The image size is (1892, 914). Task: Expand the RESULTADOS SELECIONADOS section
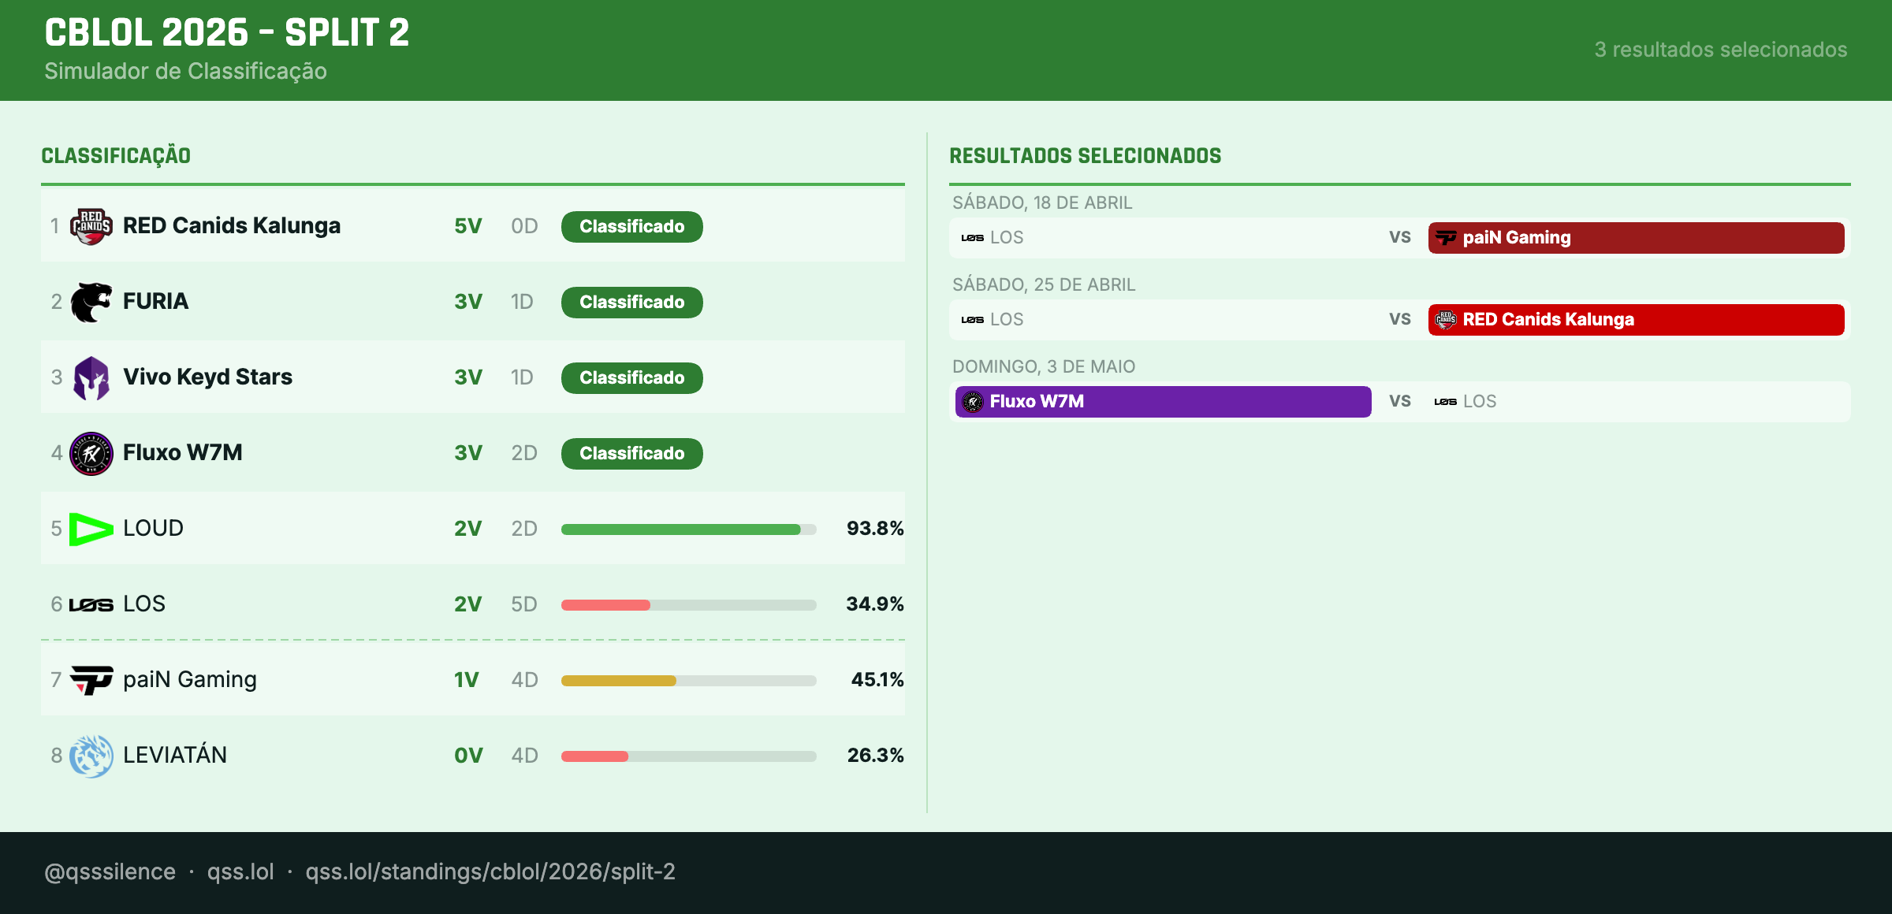pyautogui.click(x=1085, y=155)
